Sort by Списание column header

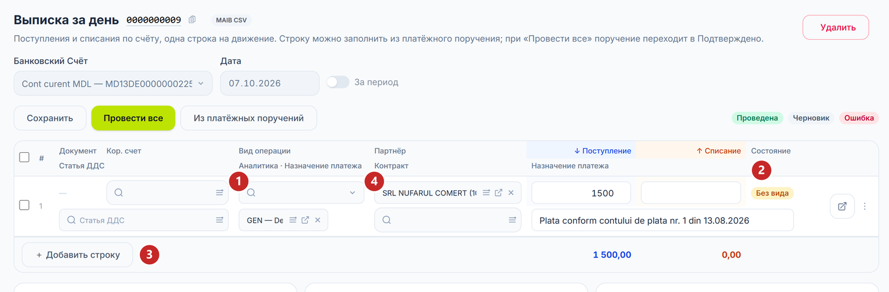pyautogui.click(x=718, y=151)
